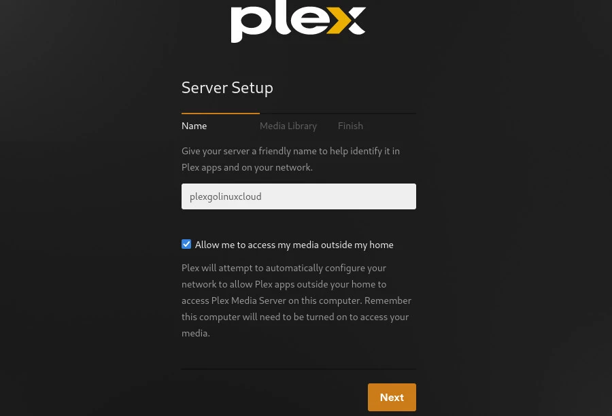The image size is (612, 416).
Task: Click the 'Give your server a friendly name' text
Action: [290, 151]
